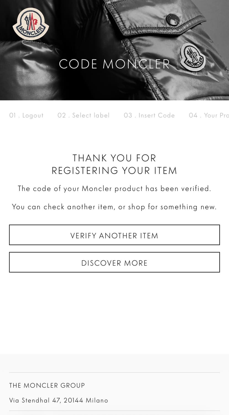229x415 pixels.
Task: Click the product code verified message
Action: [x=114, y=189]
